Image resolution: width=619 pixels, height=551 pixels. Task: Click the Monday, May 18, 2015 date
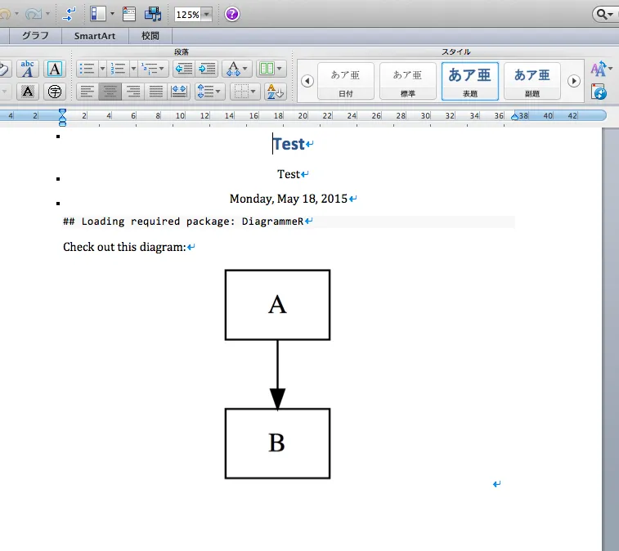coord(289,199)
